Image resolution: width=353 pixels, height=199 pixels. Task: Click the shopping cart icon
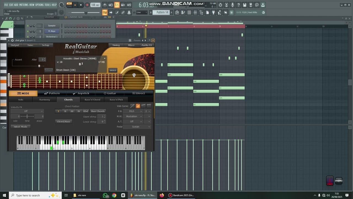pos(231,12)
